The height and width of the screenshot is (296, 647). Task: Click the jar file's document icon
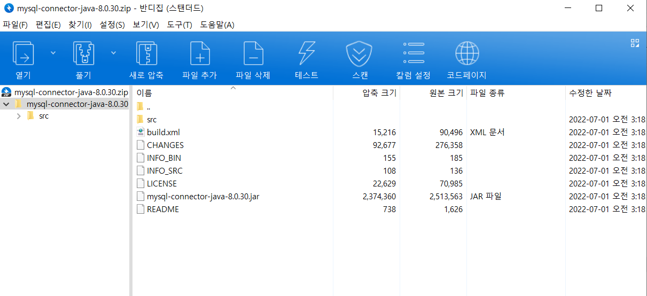(141, 196)
